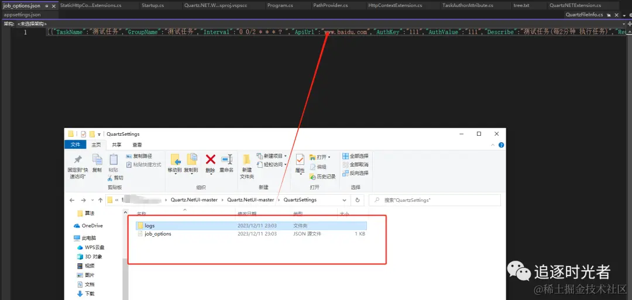Click History (历史记录) ribbon item
The height and width of the screenshot is (300, 632).
pos(322,177)
